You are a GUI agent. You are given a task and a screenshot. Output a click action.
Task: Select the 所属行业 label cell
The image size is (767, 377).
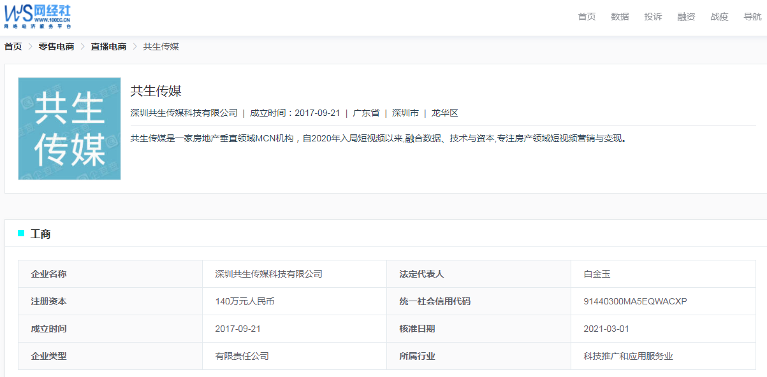(479, 356)
